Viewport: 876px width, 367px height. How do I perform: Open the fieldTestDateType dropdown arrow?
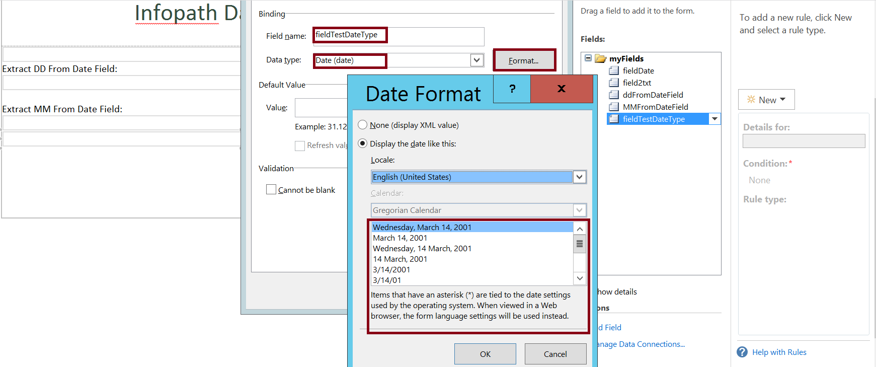[x=714, y=119]
